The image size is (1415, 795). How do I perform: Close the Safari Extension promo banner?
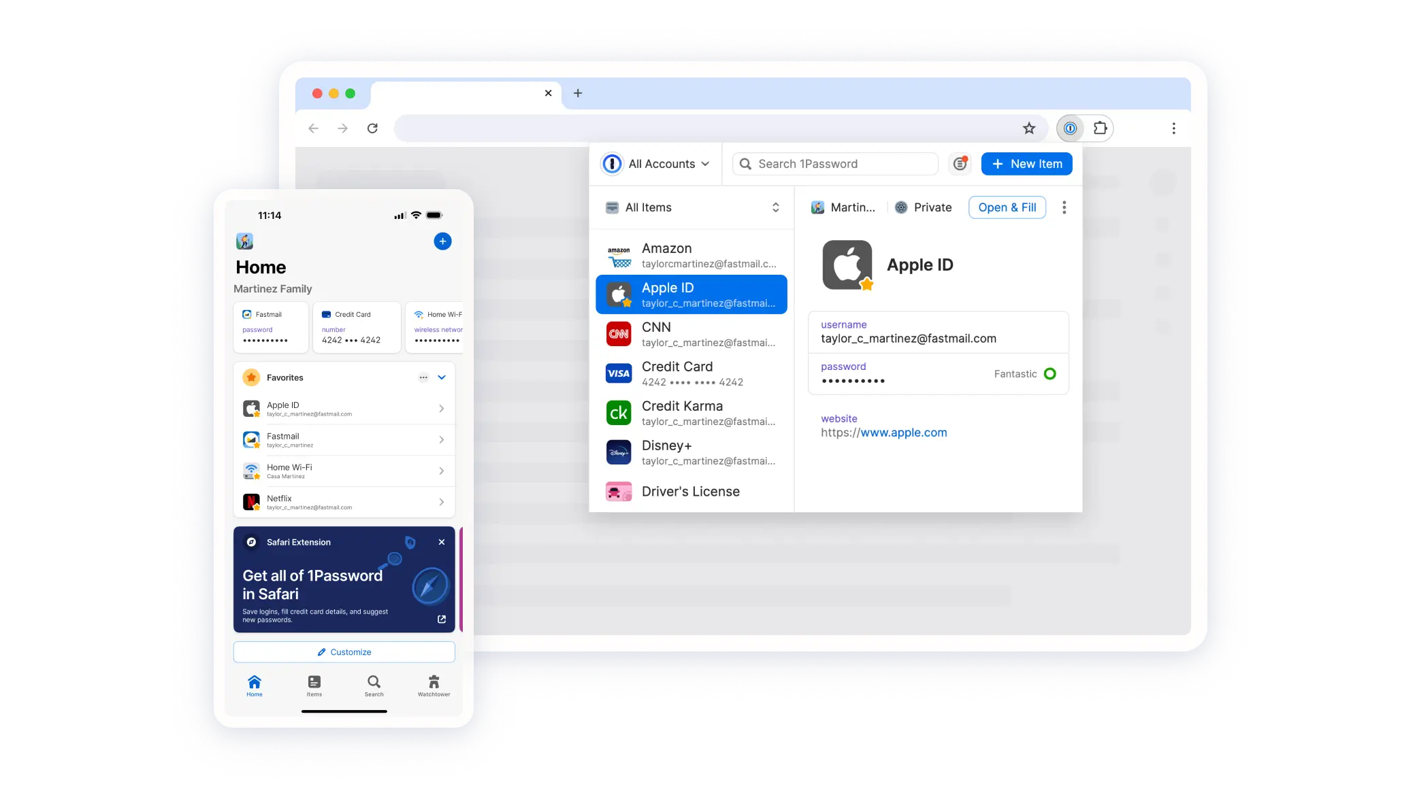pyautogui.click(x=442, y=541)
